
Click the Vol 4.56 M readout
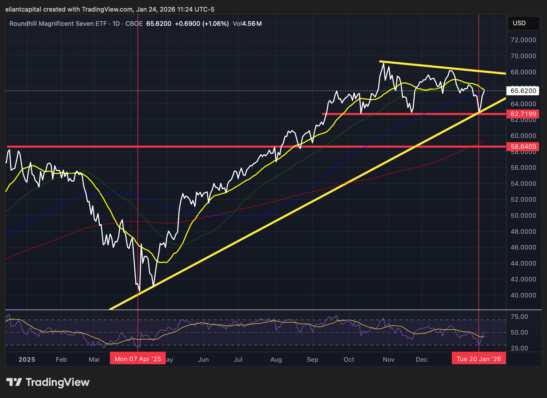(x=247, y=24)
